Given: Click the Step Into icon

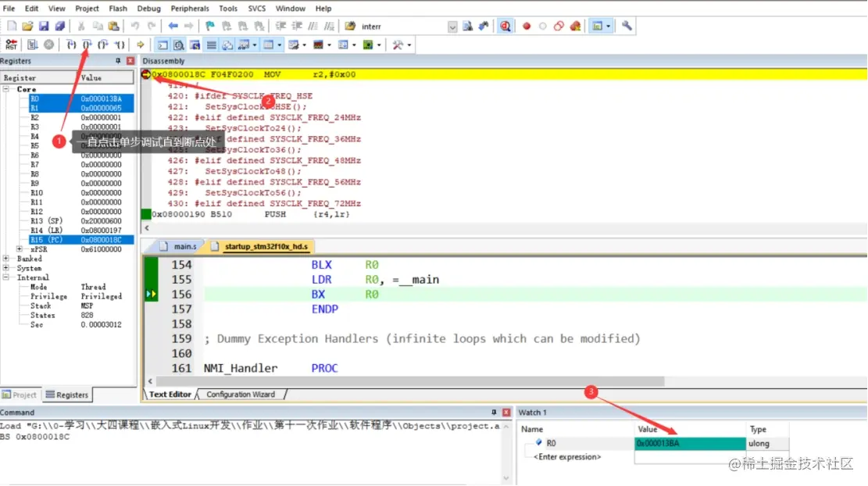Looking at the screenshot, I should pos(71,45).
